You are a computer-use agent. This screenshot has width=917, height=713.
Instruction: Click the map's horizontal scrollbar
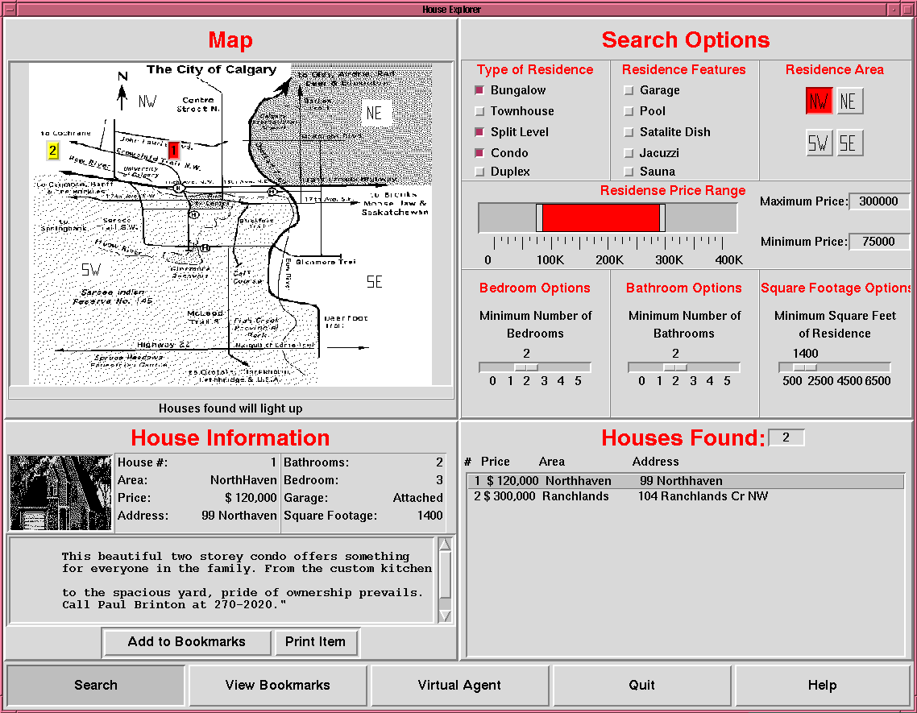point(231,392)
